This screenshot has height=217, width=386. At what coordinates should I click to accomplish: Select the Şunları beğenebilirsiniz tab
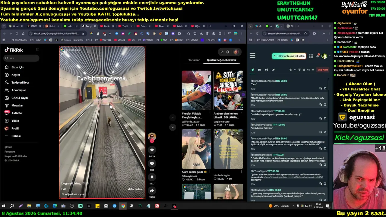(x=222, y=60)
